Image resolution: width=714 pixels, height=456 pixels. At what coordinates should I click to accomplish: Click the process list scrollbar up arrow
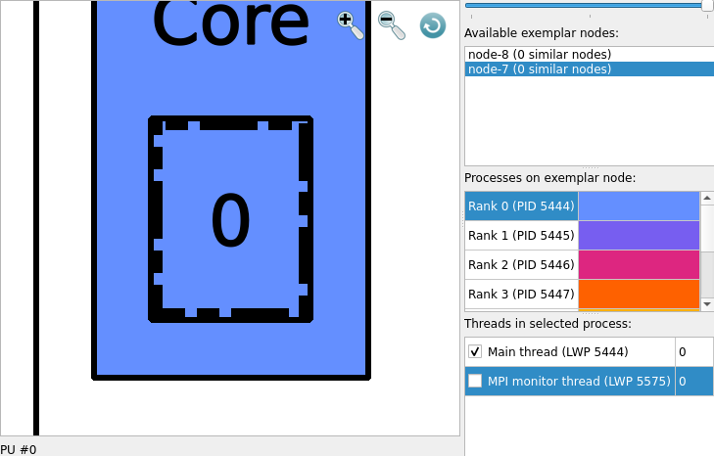[706, 199]
